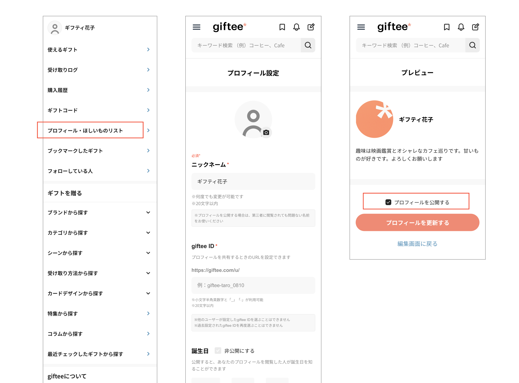Screen dimensions: 519x383
Task: Open hamburger menu on preview screen
Action: point(361,27)
